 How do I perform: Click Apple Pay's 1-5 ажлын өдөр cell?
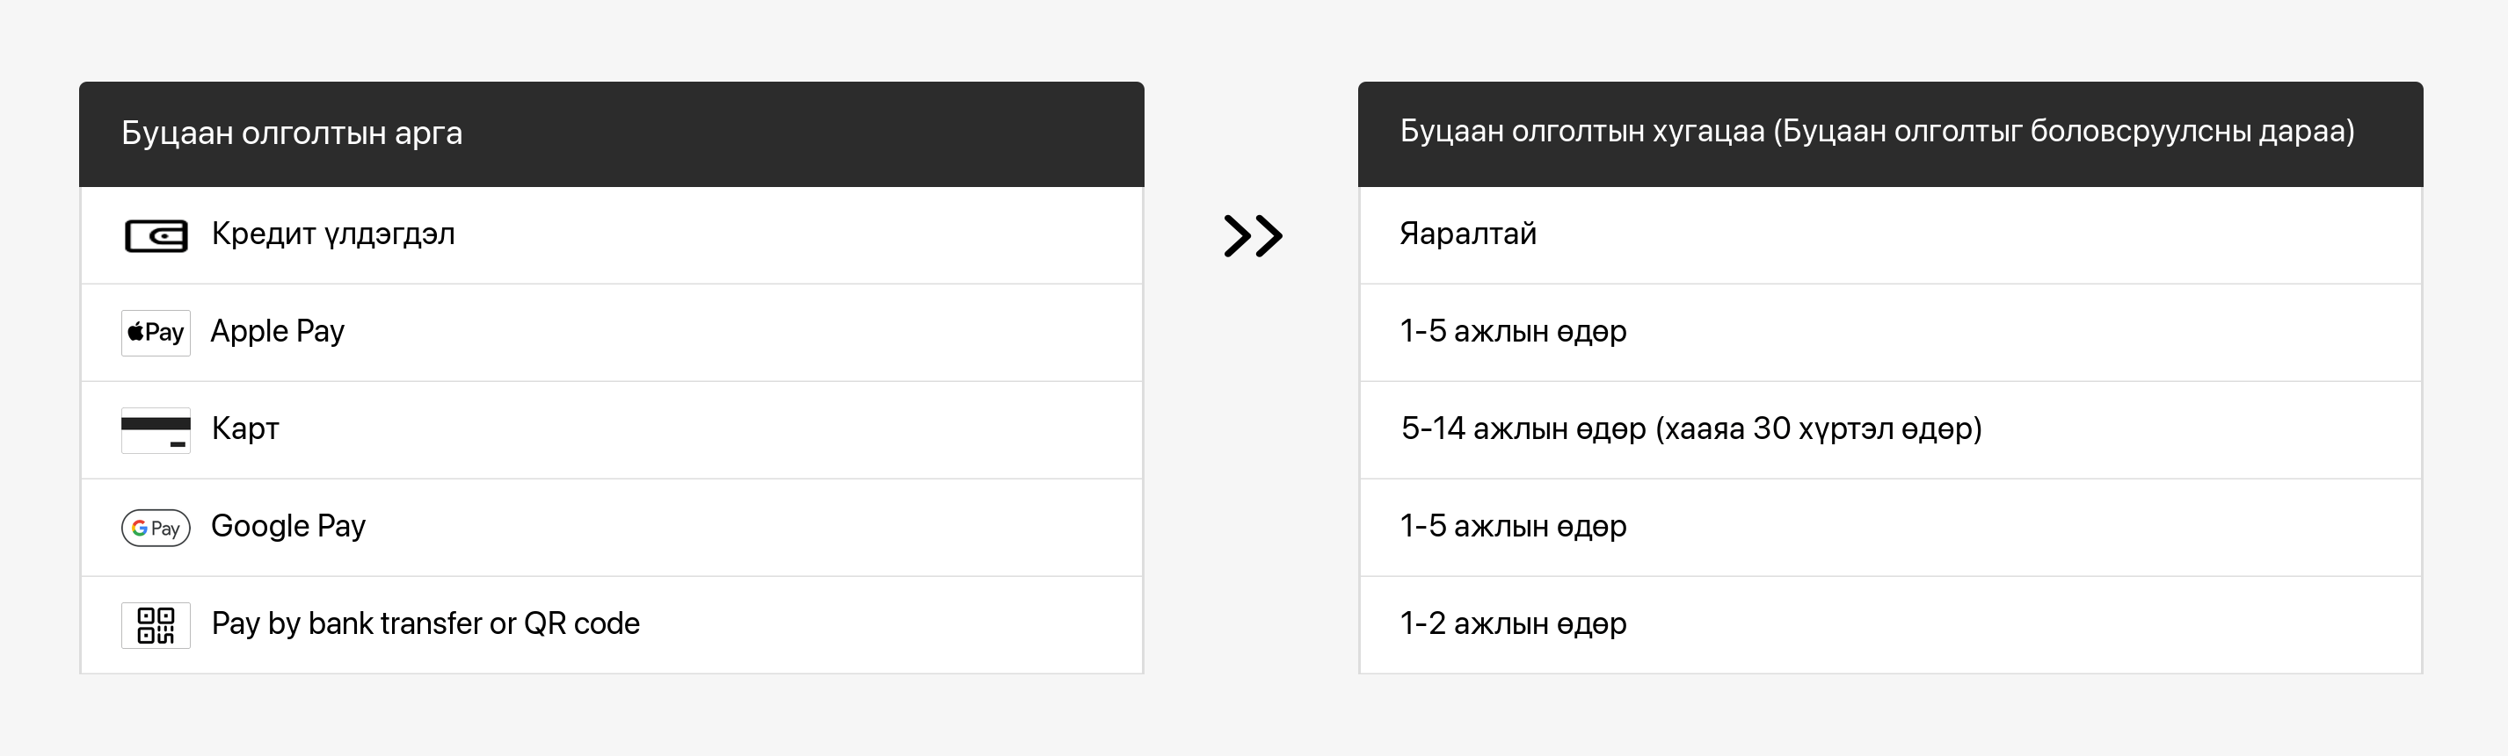coord(1513,332)
